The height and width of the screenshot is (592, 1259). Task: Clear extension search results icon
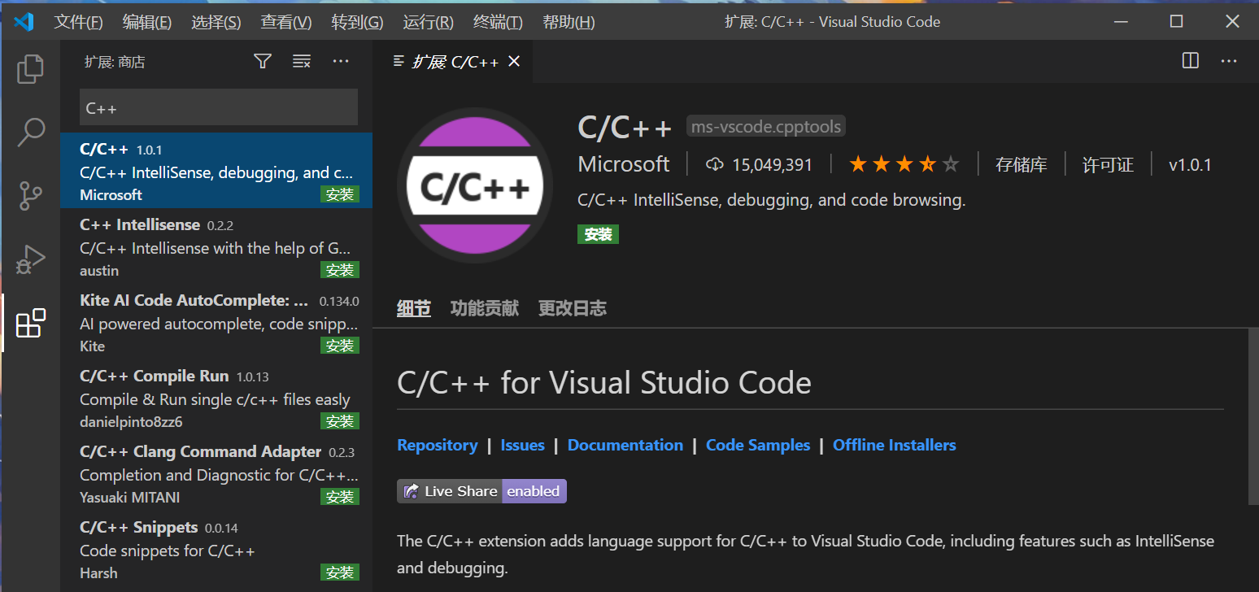click(302, 62)
